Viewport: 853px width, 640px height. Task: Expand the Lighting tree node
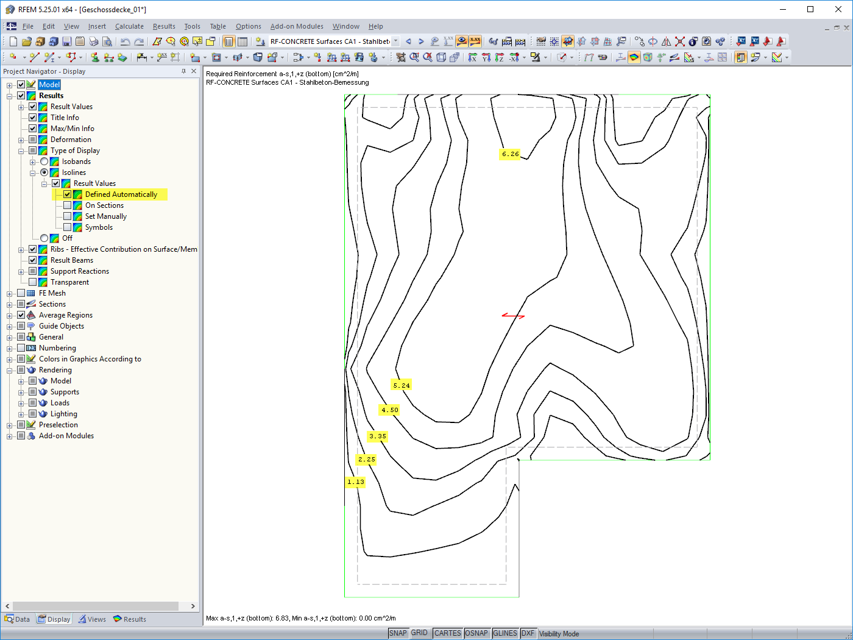click(x=21, y=414)
